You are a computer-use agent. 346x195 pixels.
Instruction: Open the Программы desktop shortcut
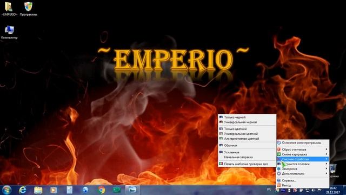28,9
